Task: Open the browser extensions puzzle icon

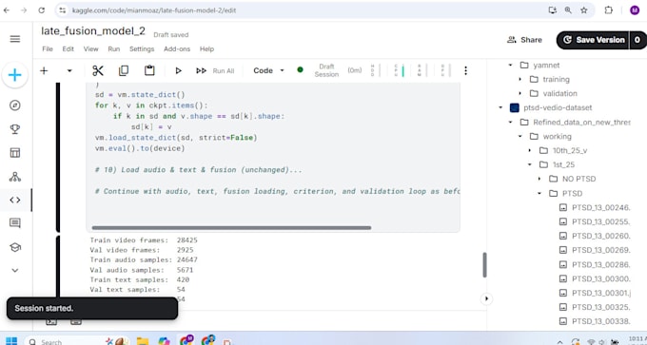Action: [609, 10]
